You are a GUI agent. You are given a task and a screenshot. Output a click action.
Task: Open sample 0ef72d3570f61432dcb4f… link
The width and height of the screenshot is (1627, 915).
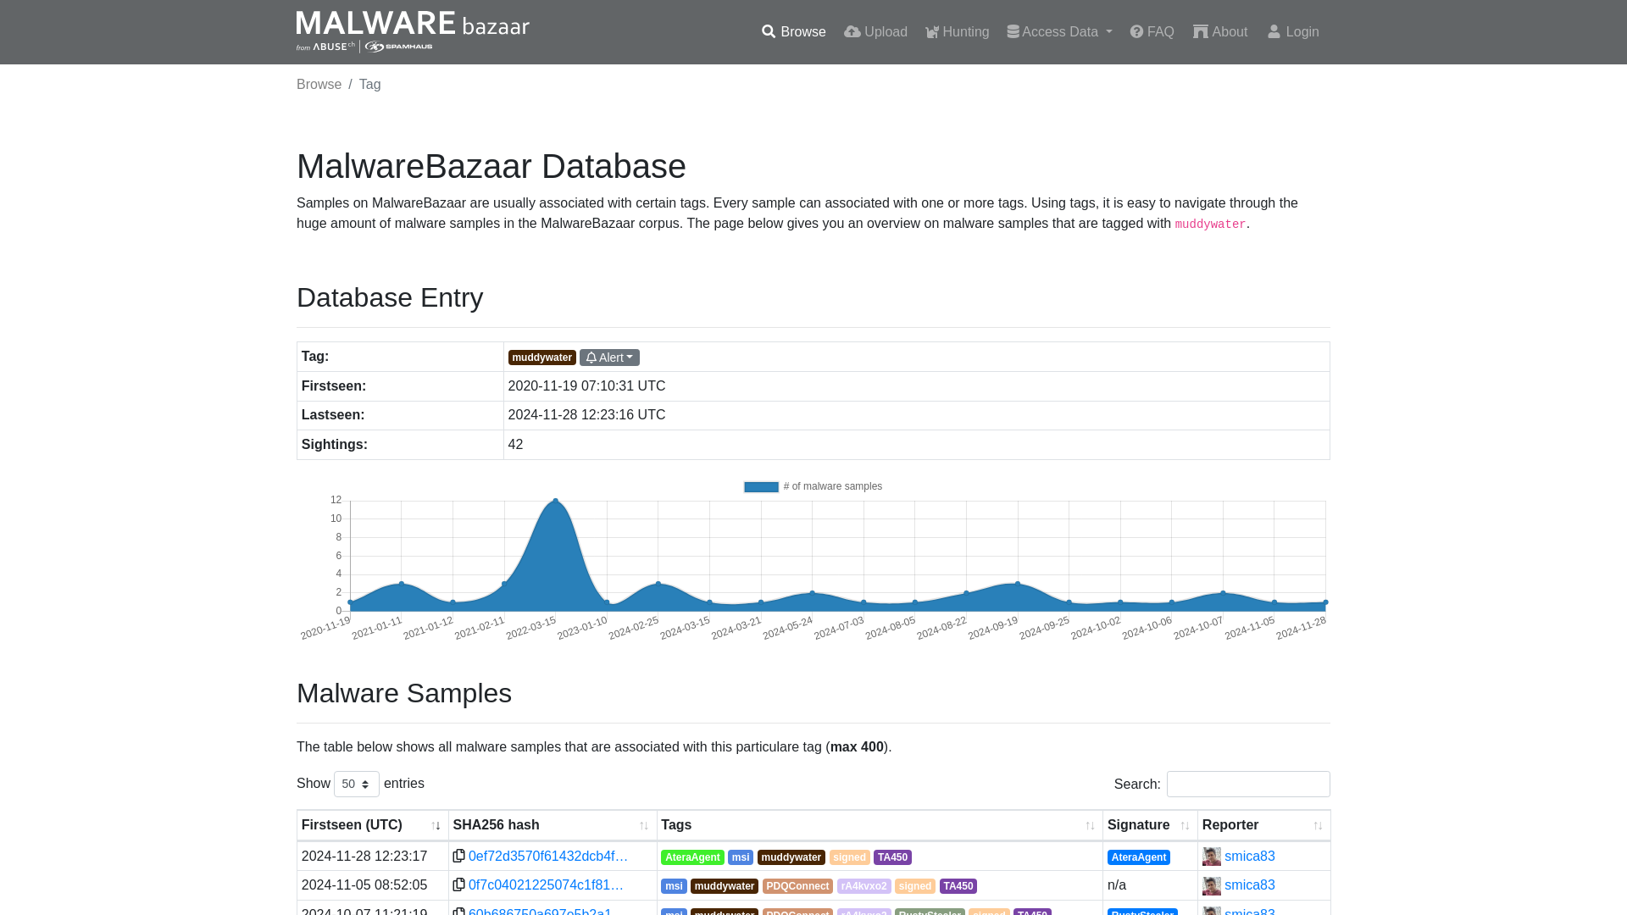coord(548,857)
